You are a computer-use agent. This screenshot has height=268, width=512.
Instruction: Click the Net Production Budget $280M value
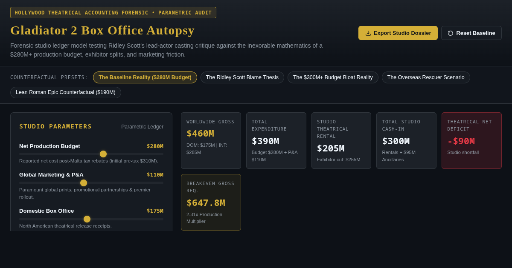pyautogui.click(x=155, y=146)
